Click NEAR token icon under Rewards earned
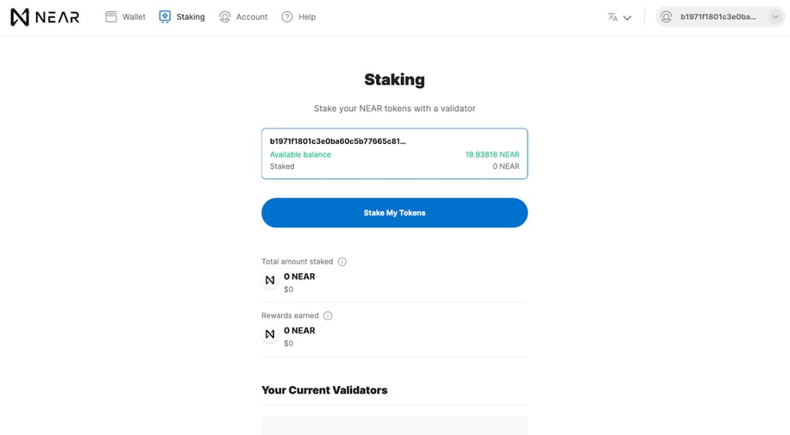 pyautogui.click(x=270, y=334)
